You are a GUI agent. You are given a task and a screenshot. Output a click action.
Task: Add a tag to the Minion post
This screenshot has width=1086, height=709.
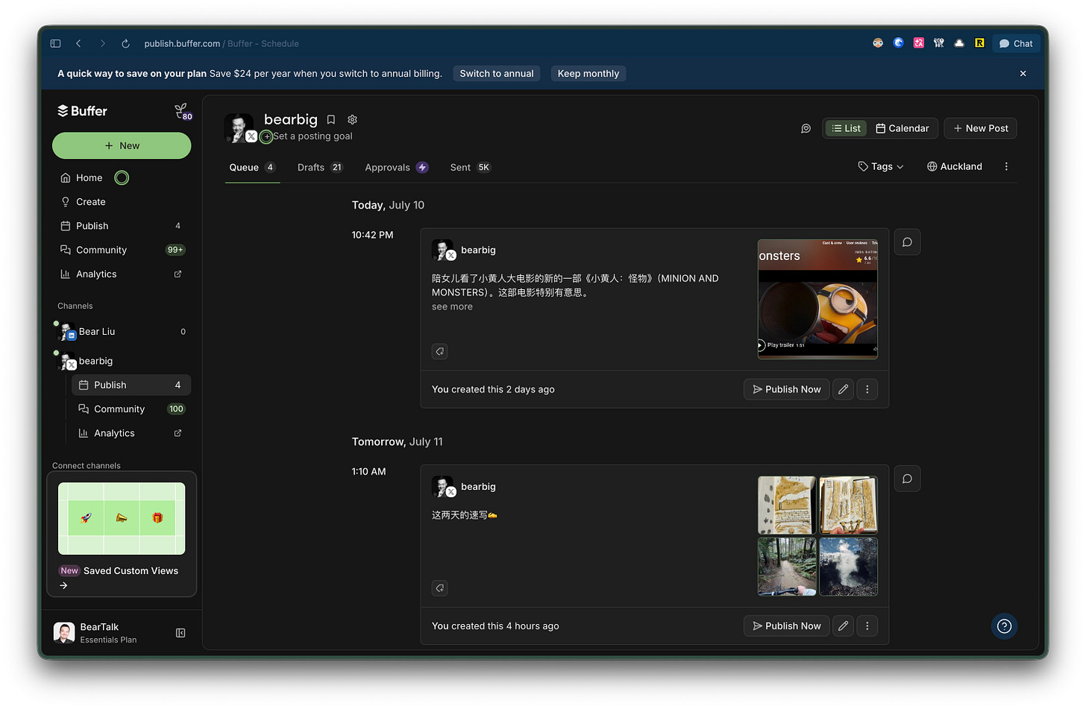[440, 351]
